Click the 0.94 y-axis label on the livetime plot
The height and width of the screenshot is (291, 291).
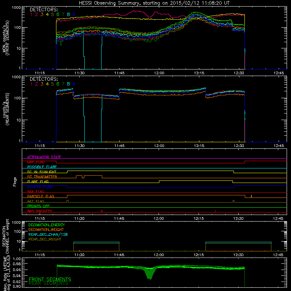pos(17,276)
